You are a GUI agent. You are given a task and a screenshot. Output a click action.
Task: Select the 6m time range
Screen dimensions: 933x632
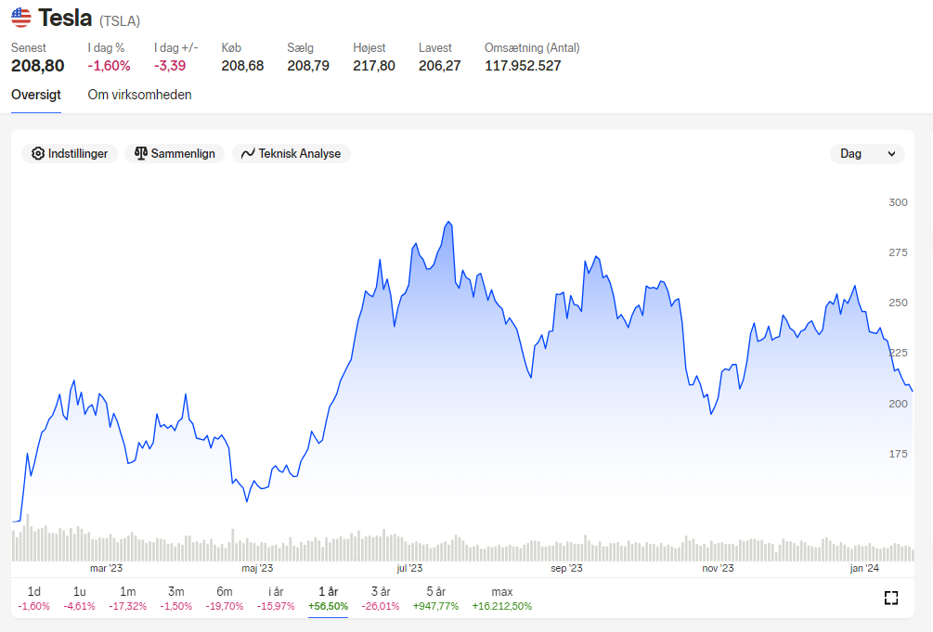[225, 599]
